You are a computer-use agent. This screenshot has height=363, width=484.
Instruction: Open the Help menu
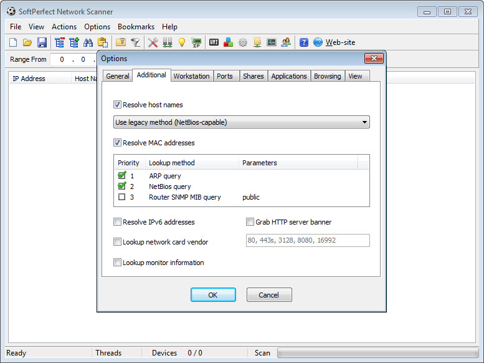(169, 27)
